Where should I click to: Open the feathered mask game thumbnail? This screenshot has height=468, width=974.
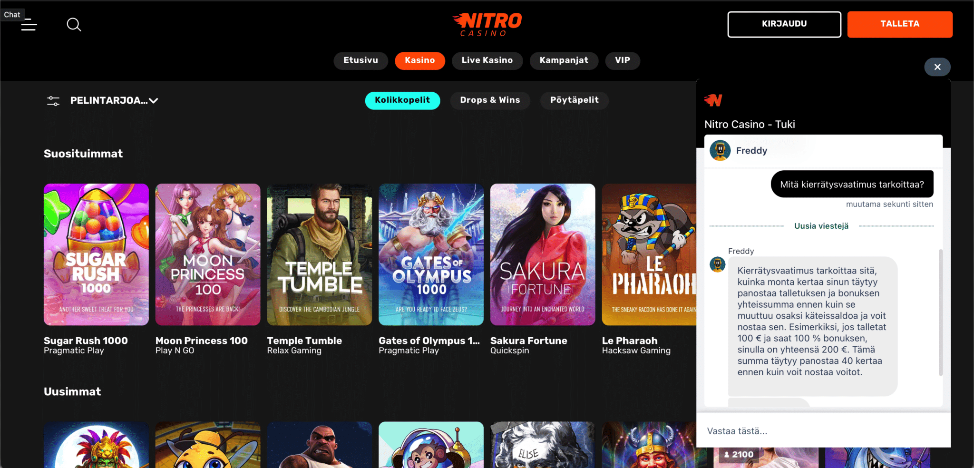[x=96, y=445]
